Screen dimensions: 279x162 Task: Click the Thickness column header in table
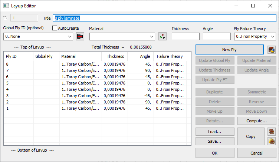[x=115, y=56]
